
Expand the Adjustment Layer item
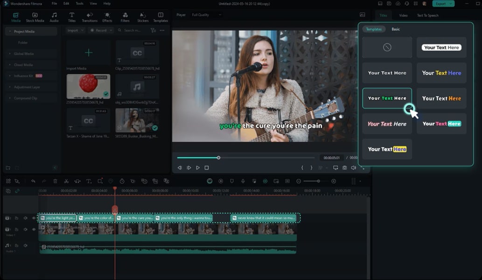click(10, 87)
